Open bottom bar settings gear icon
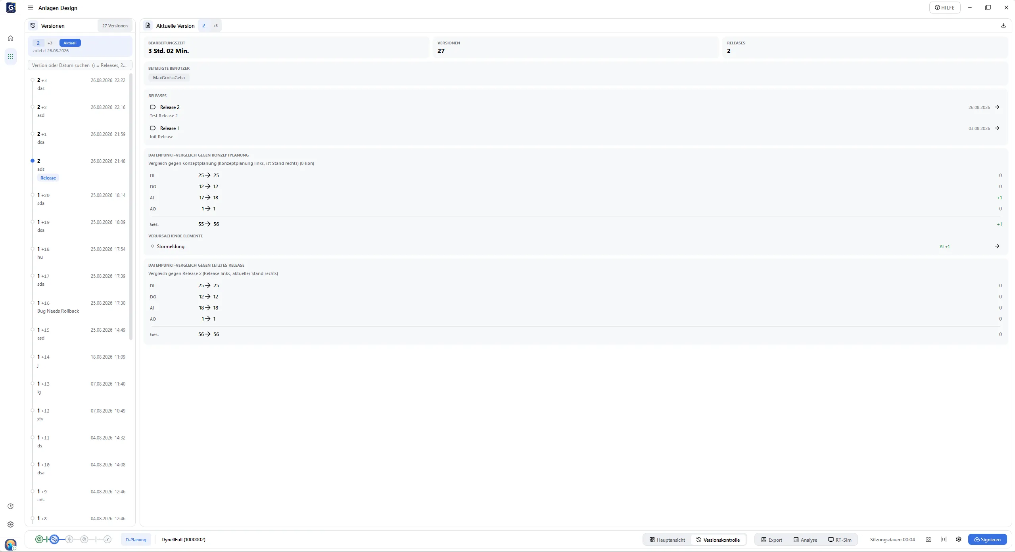The width and height of the screenshot is (1015, 552). (x=959, y=540)
